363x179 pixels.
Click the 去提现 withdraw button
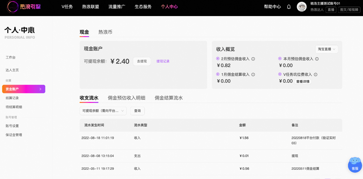tap(142, 61)
